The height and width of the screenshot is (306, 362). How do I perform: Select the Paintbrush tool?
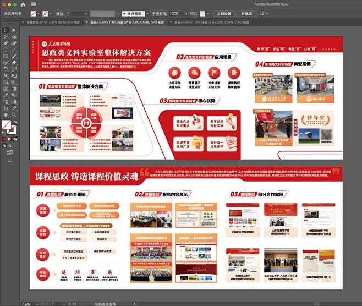6,62
